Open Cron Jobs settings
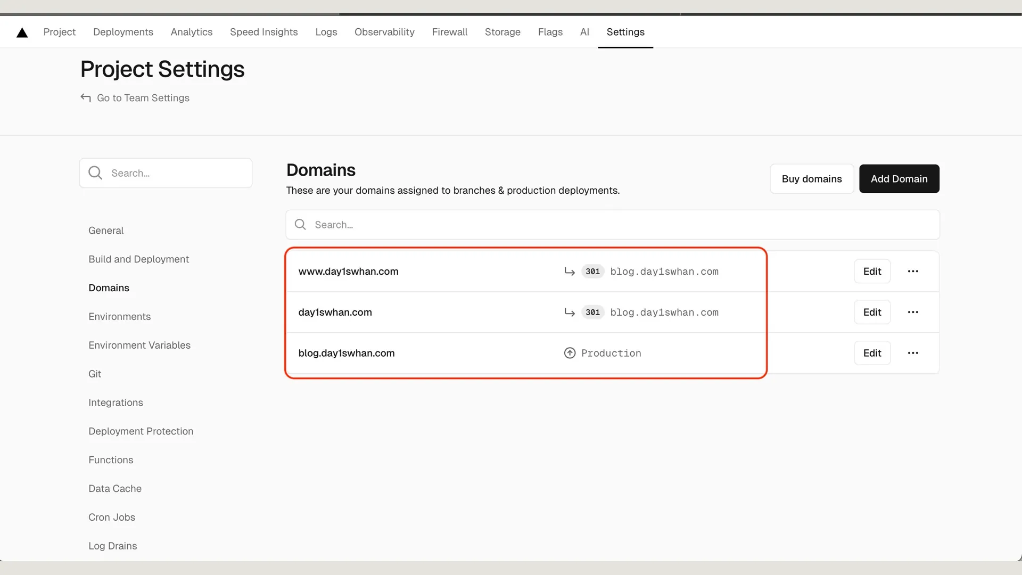The image size is (1022, 575). 112,517
